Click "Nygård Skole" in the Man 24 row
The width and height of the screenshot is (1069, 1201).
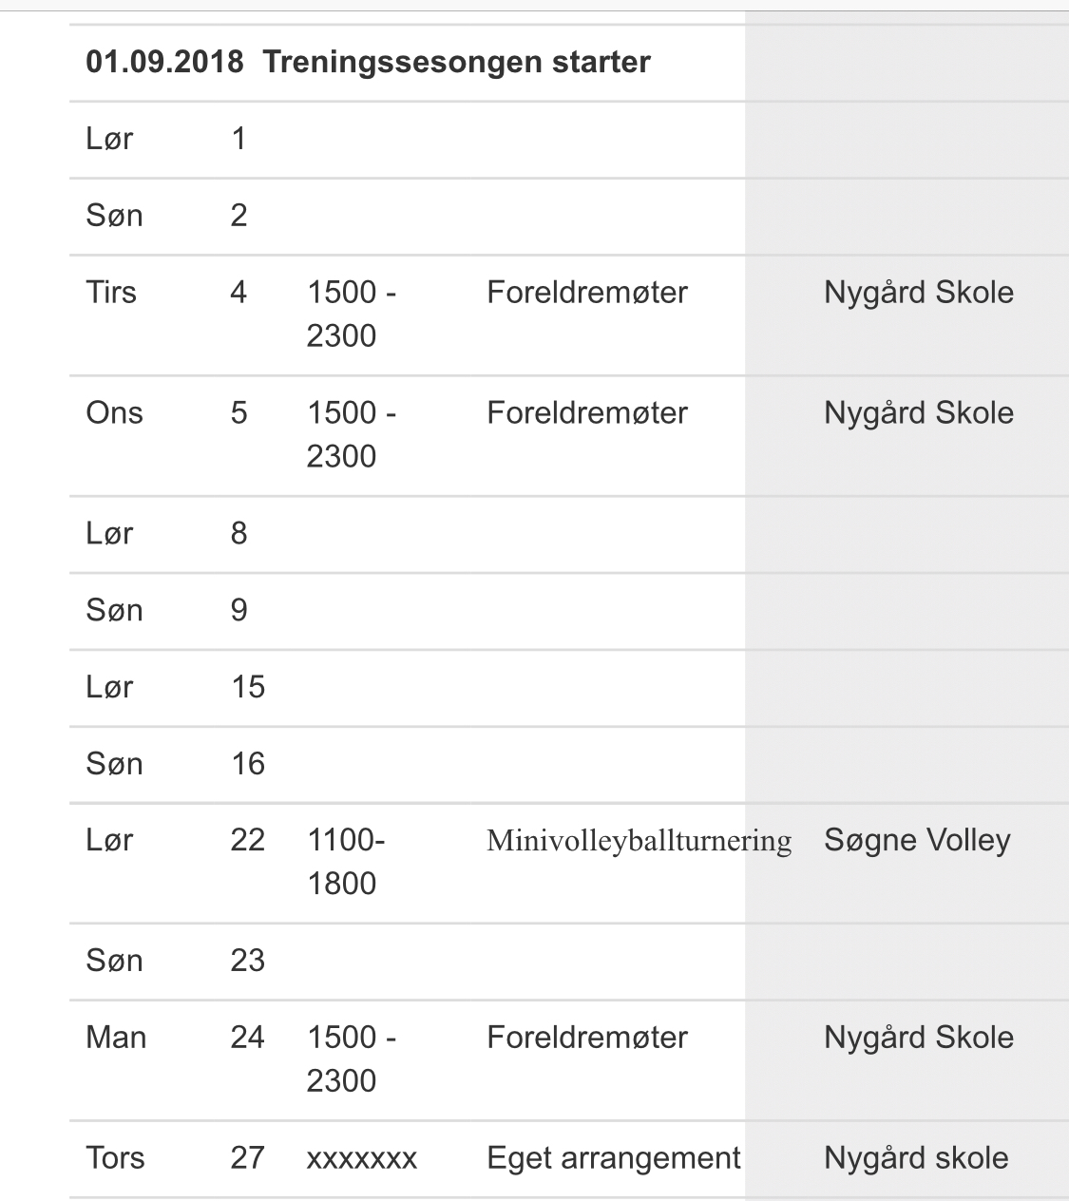(918, 1038)
